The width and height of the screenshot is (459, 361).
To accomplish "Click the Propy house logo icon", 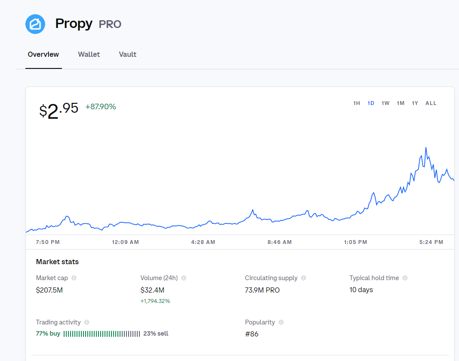I will pos(35,24).
